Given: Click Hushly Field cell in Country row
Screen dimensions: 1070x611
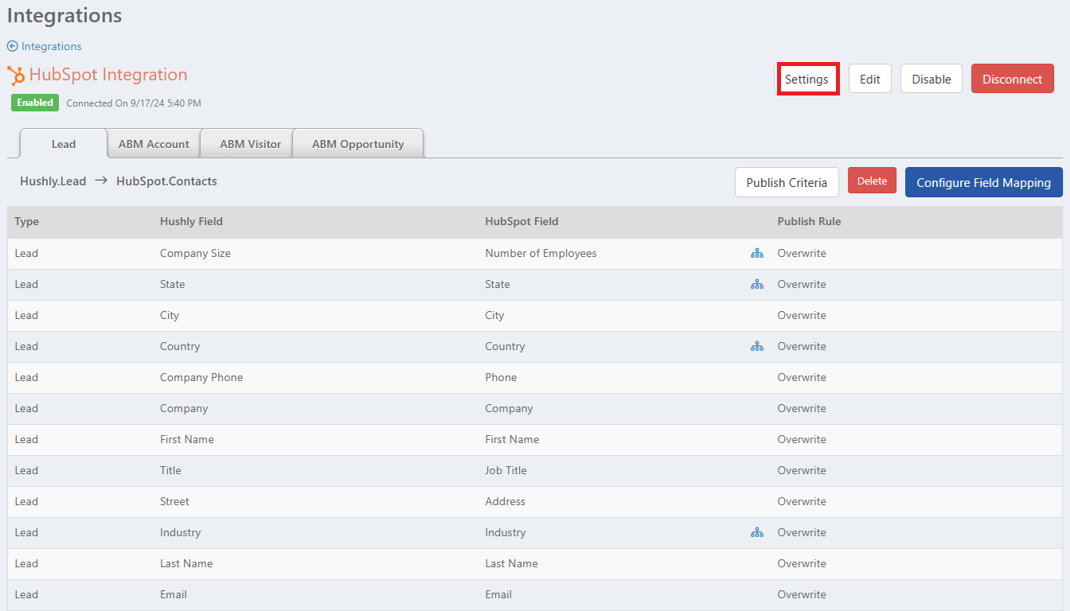Looking at the screenshot, I should click(x=180, y=347).
